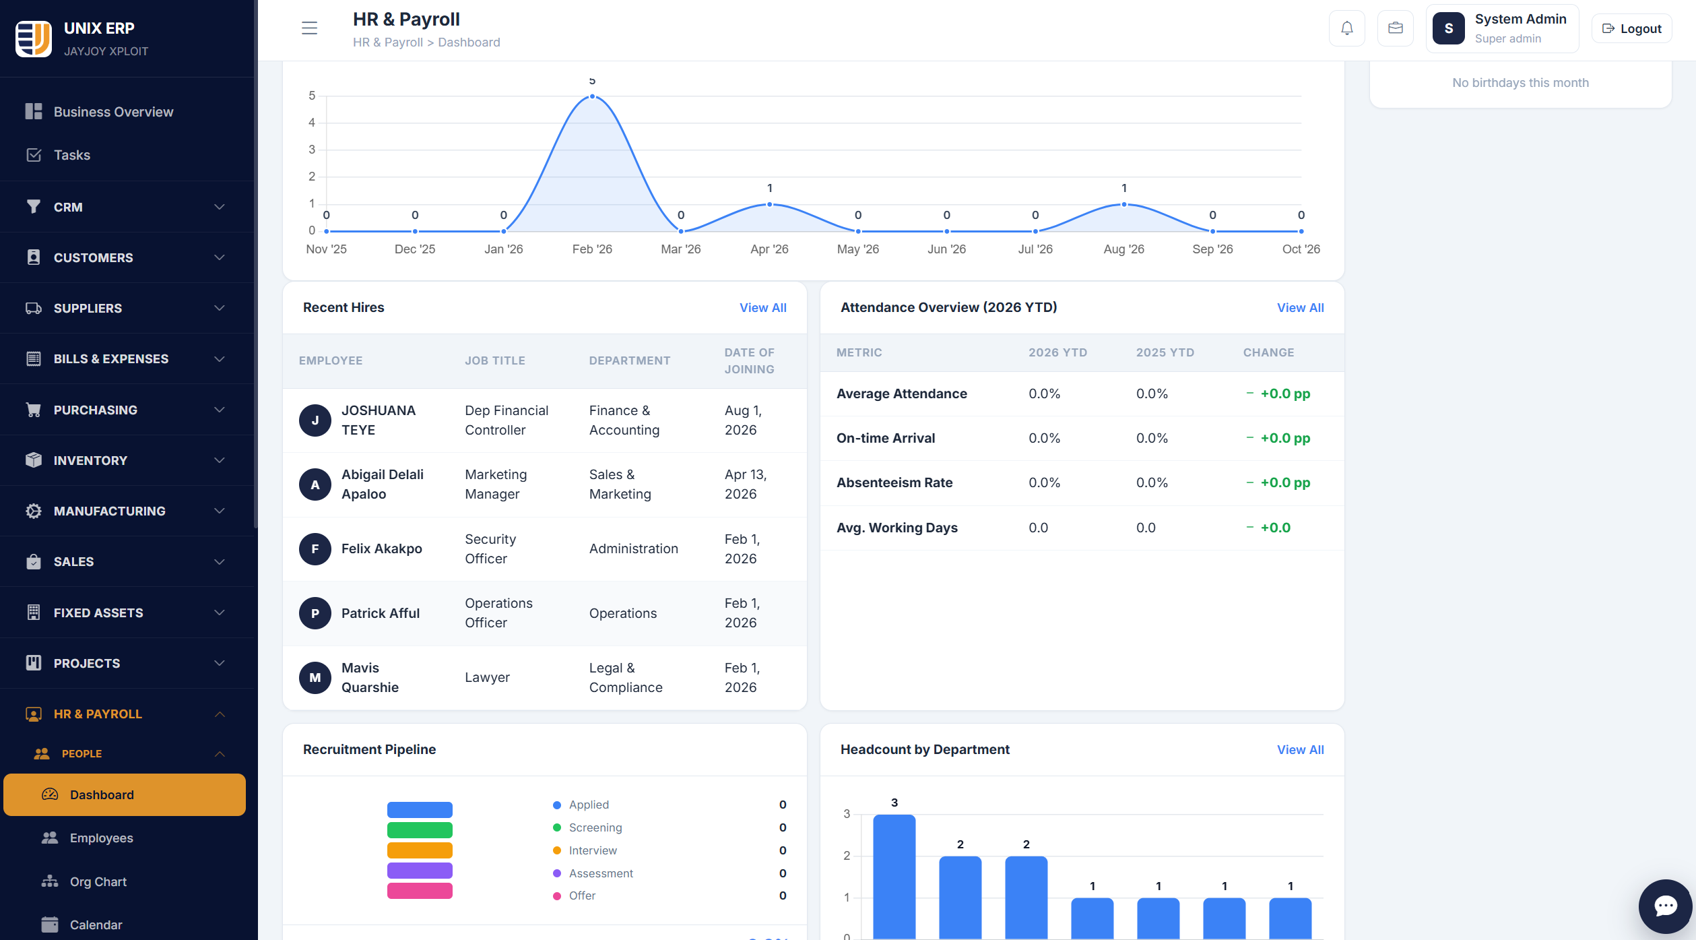Image resolution: width=1696 pixels, height=940 pixels.
Task: Click the Feb '26 peak data point
Action: point(592,96)
